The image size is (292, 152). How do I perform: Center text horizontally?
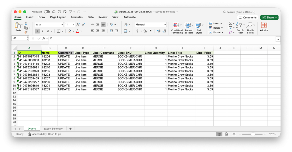[98, 31]
